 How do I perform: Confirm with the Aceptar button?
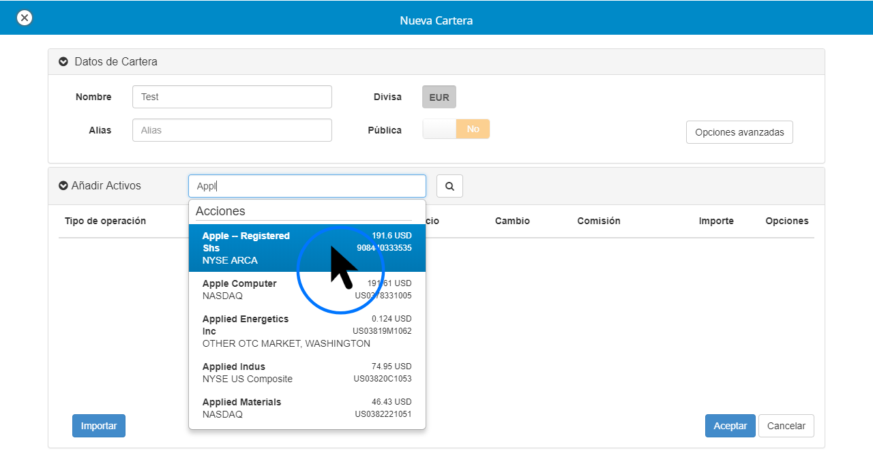(730, 426)
